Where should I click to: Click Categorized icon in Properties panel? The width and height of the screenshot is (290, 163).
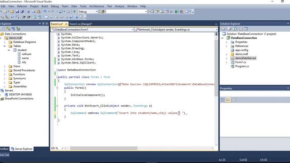tap(223, 100)
